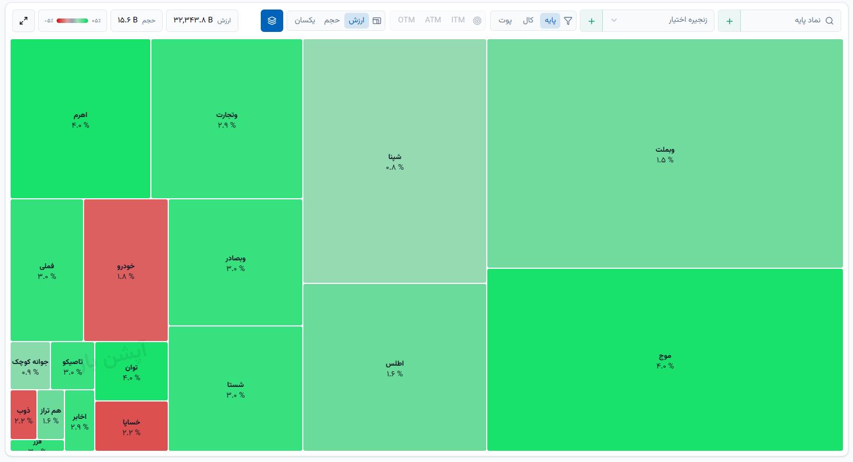Select the کال filter option

pos(528,21)
